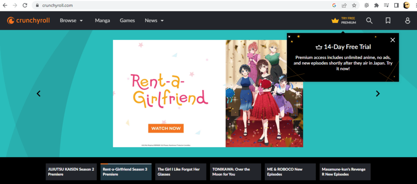Open the Games section

[x=127, y=20]
